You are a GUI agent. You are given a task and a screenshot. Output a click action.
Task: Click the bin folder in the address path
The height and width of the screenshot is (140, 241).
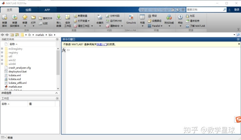point(51,35)
